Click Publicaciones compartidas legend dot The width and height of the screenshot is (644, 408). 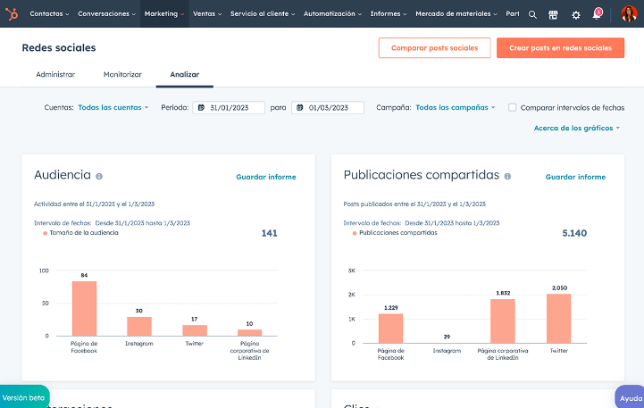click(x=355, y=233)
